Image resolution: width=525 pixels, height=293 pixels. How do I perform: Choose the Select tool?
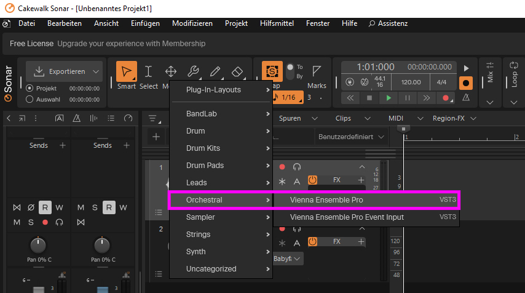pos(148,71)
